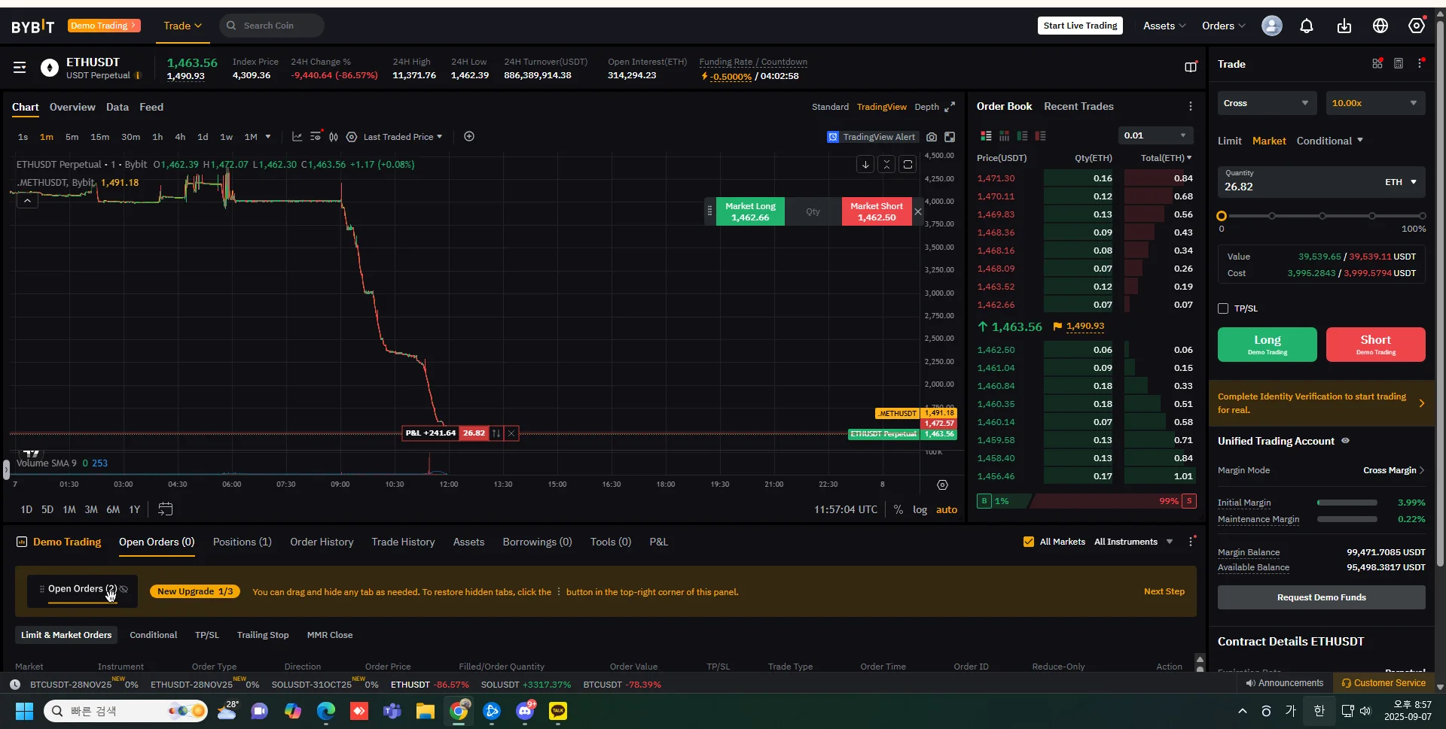
Task: Expand the 10.00x leverage dropdown
Action: [x=1375, y=103]
